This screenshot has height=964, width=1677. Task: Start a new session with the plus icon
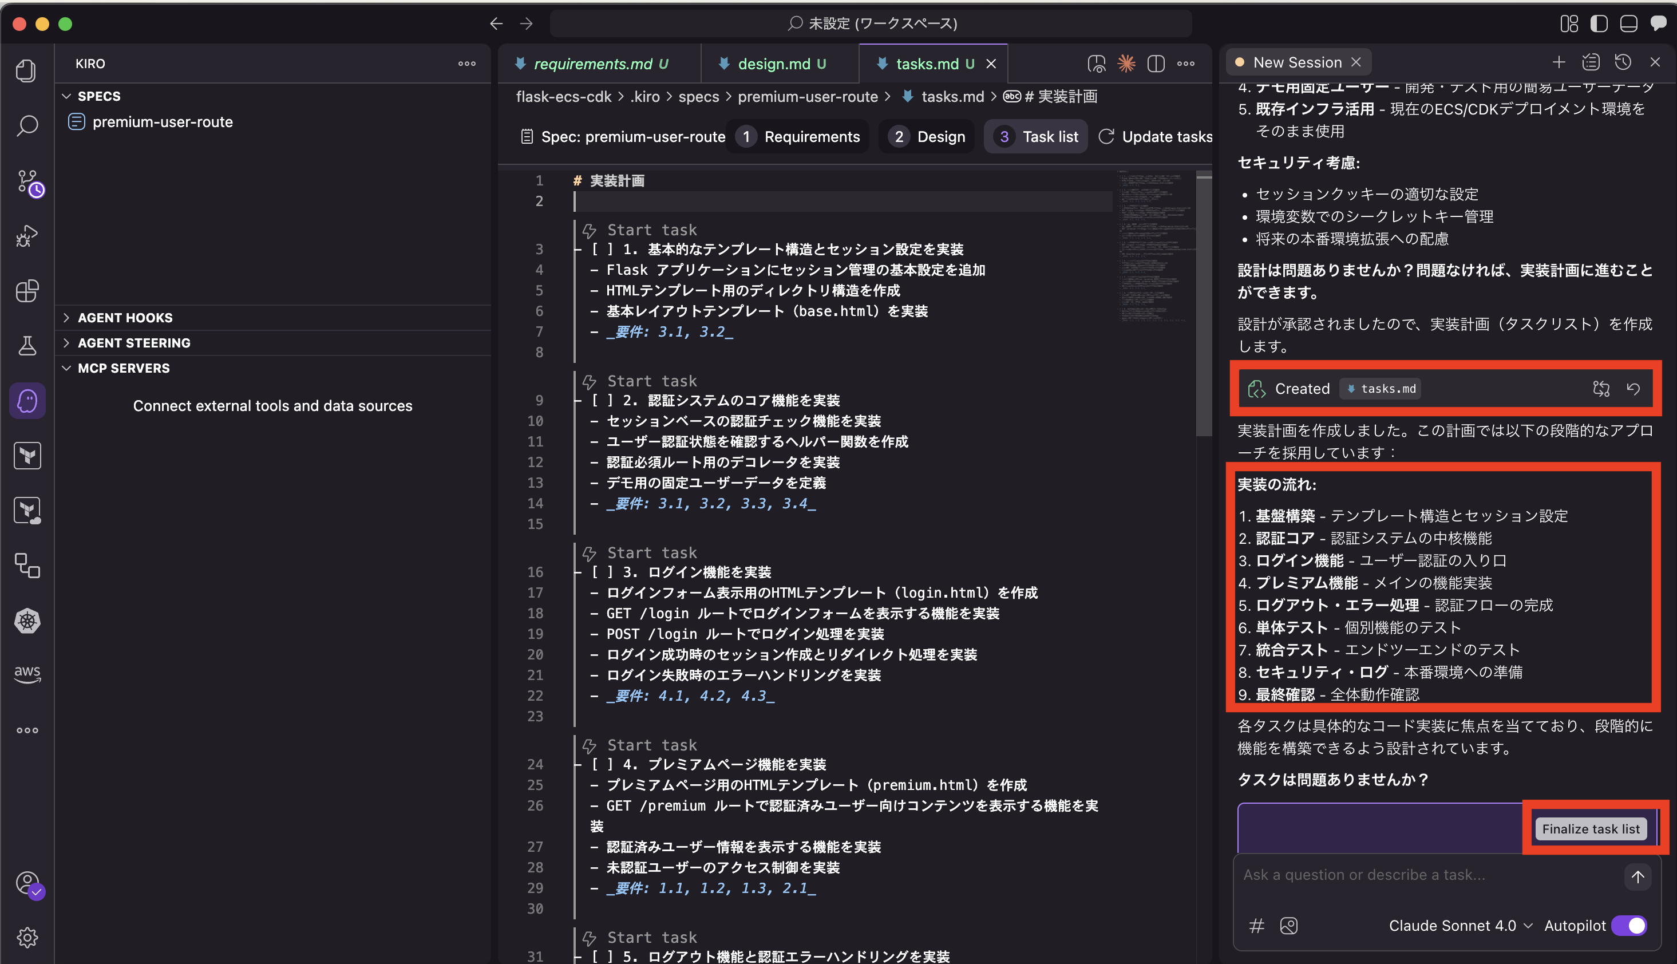coord(1559,62)
